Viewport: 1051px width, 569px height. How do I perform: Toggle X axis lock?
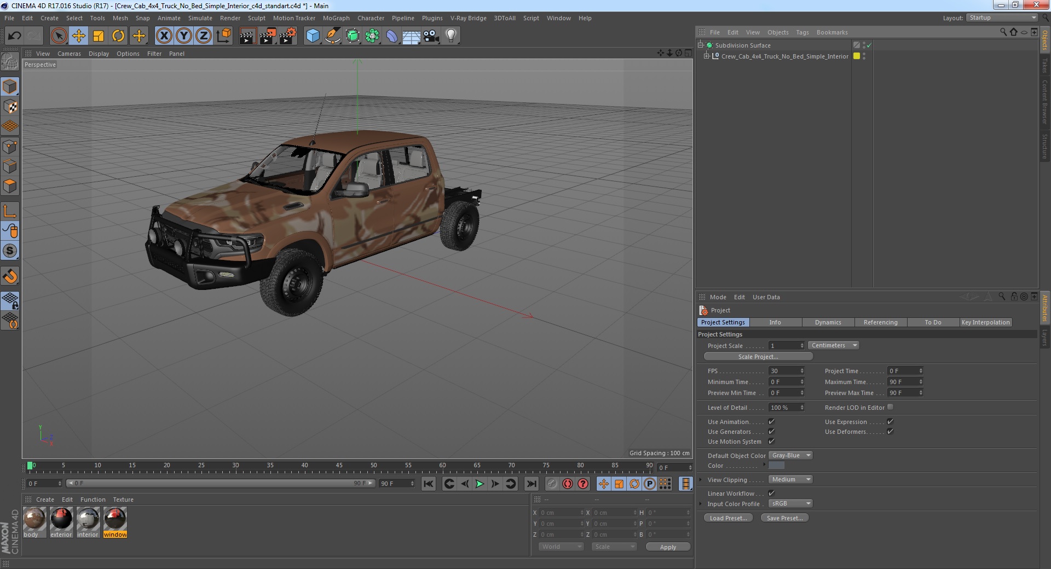click(164, 36)
